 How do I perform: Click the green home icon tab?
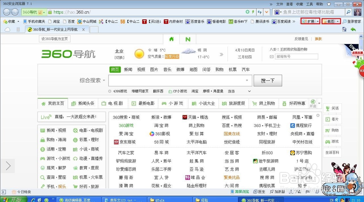(171, 39)
